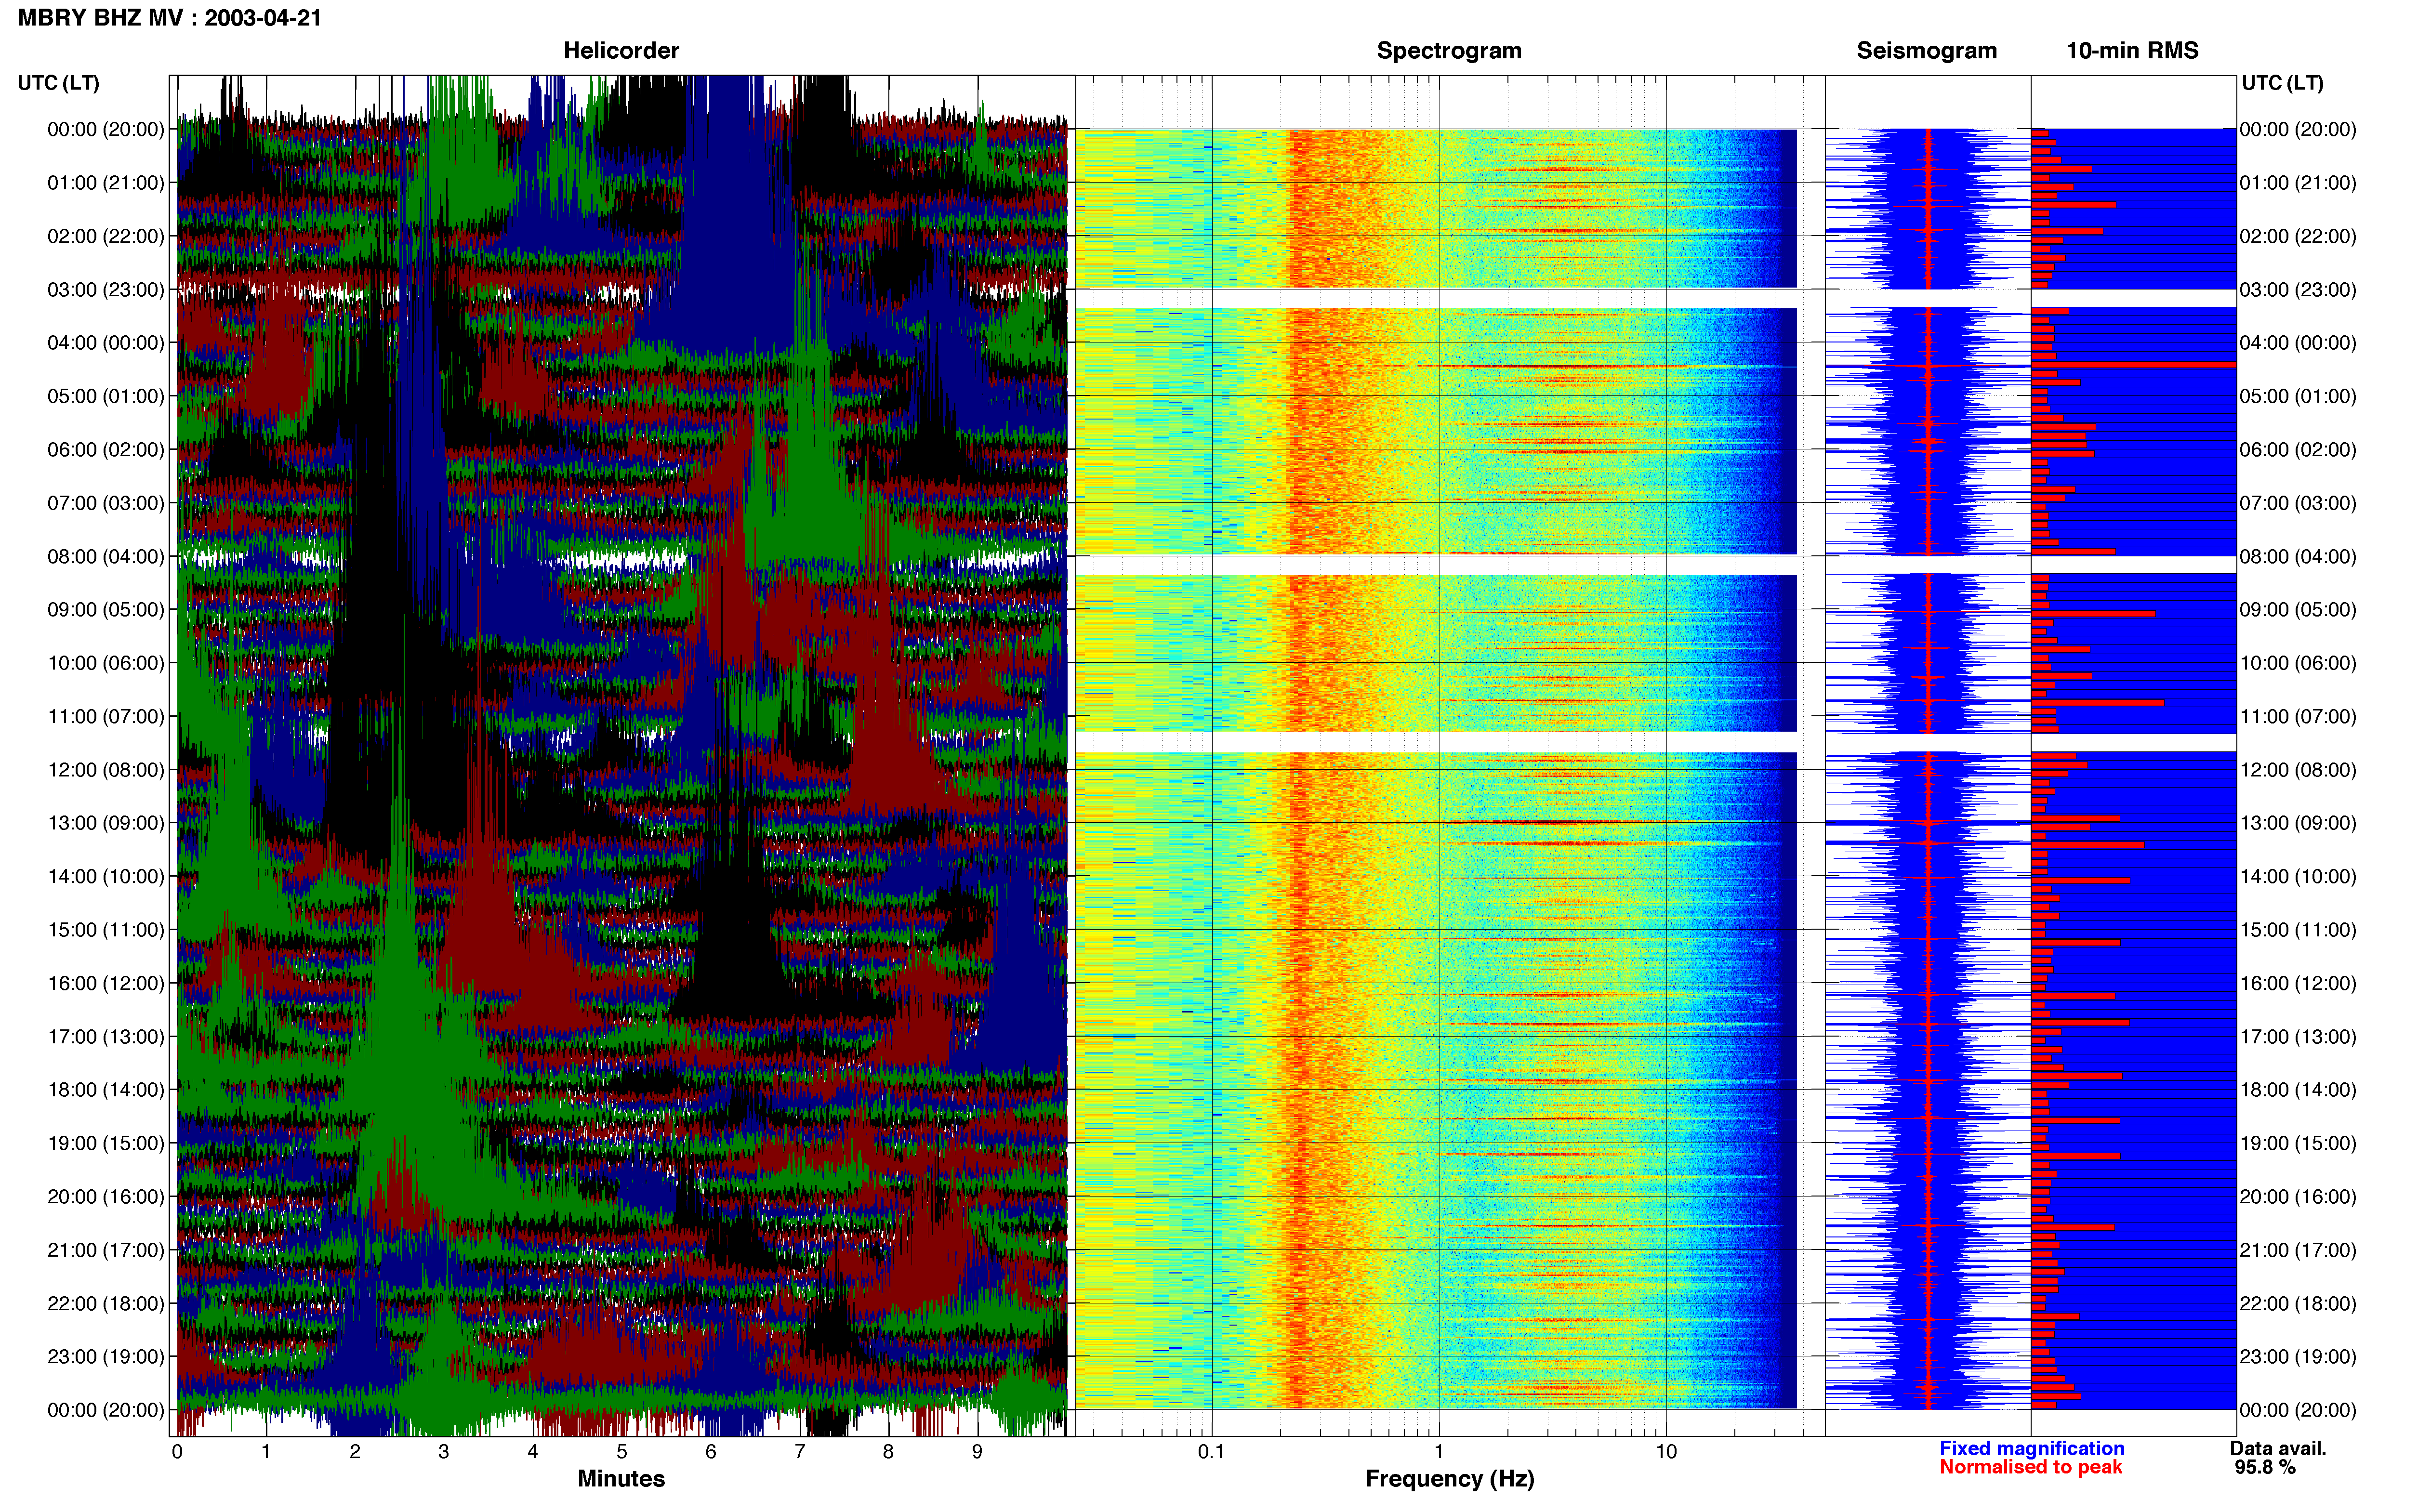2418x1512 pixels.
Task: Select the 95.8 % availability value
Action: coord(2265,1467)
